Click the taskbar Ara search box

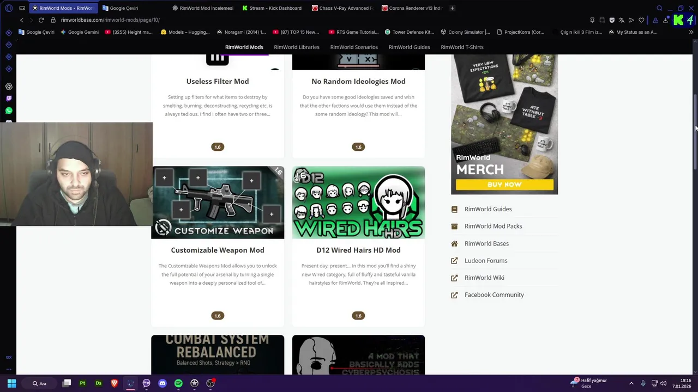click(39, 383)
